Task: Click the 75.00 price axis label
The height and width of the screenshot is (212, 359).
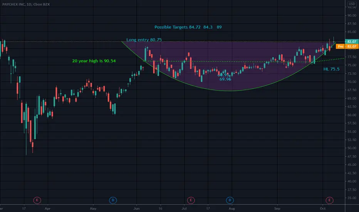Action: [352, 65]
